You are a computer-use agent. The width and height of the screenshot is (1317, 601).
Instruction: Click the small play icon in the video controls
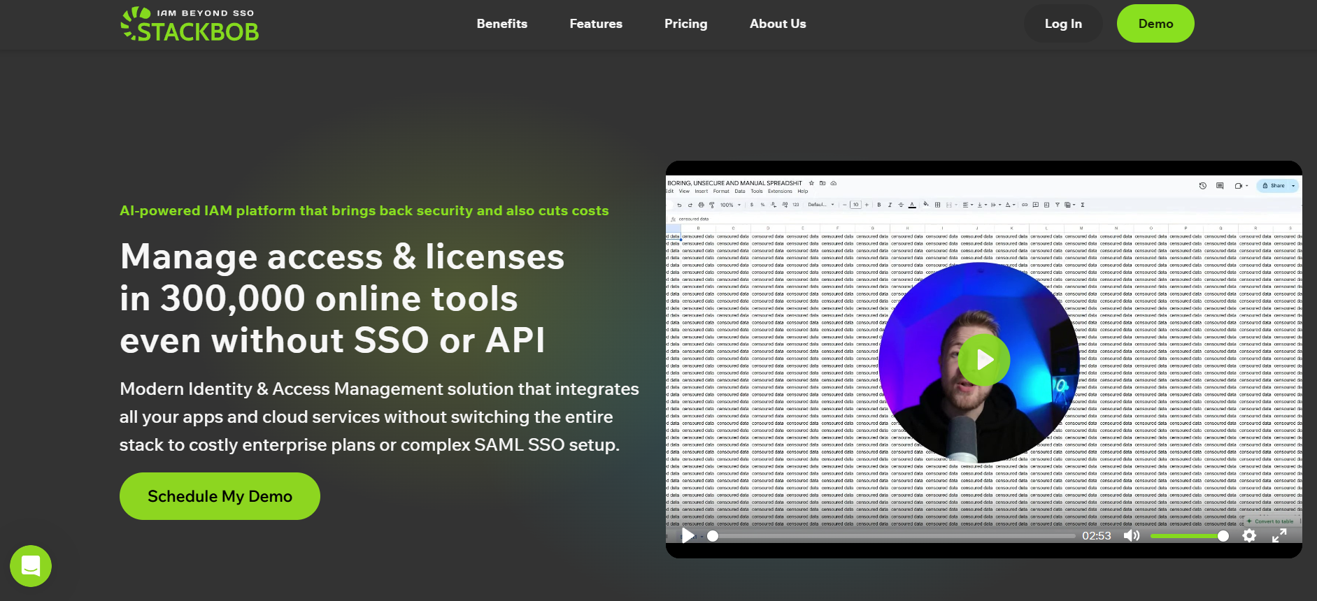(688, 535)
